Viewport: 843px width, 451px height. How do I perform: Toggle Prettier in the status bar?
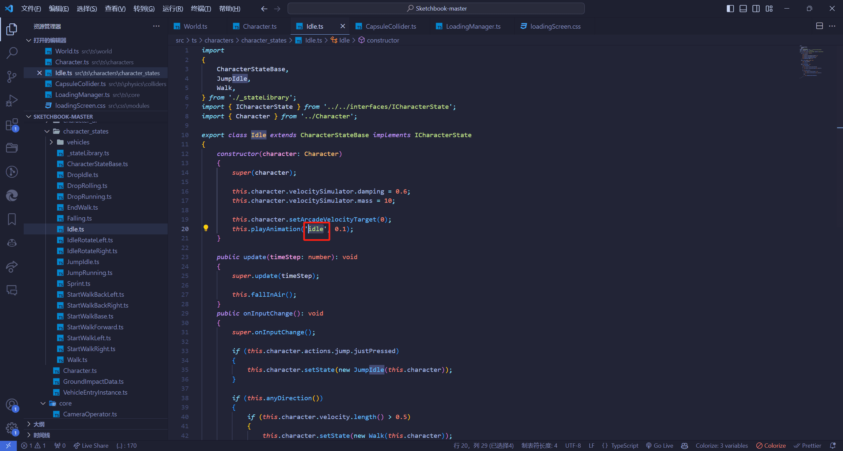tap(807, 445)
